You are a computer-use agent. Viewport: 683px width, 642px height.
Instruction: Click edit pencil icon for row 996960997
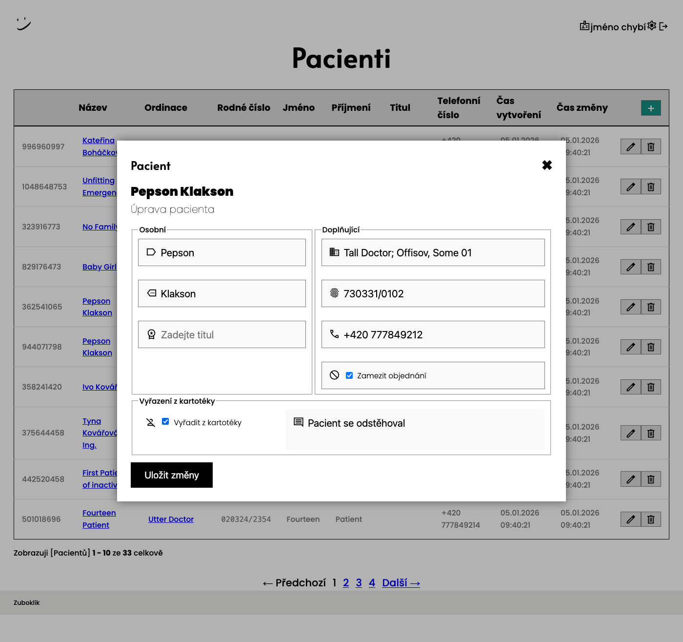tap(630, 146)
